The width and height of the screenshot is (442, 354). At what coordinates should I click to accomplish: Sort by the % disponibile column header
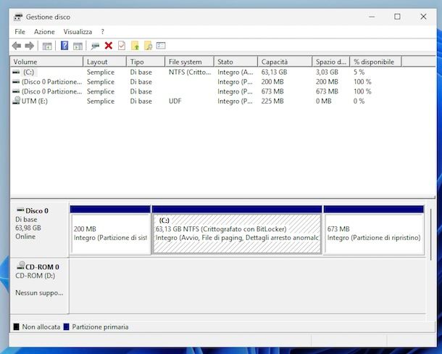click(x=375, y=62)
